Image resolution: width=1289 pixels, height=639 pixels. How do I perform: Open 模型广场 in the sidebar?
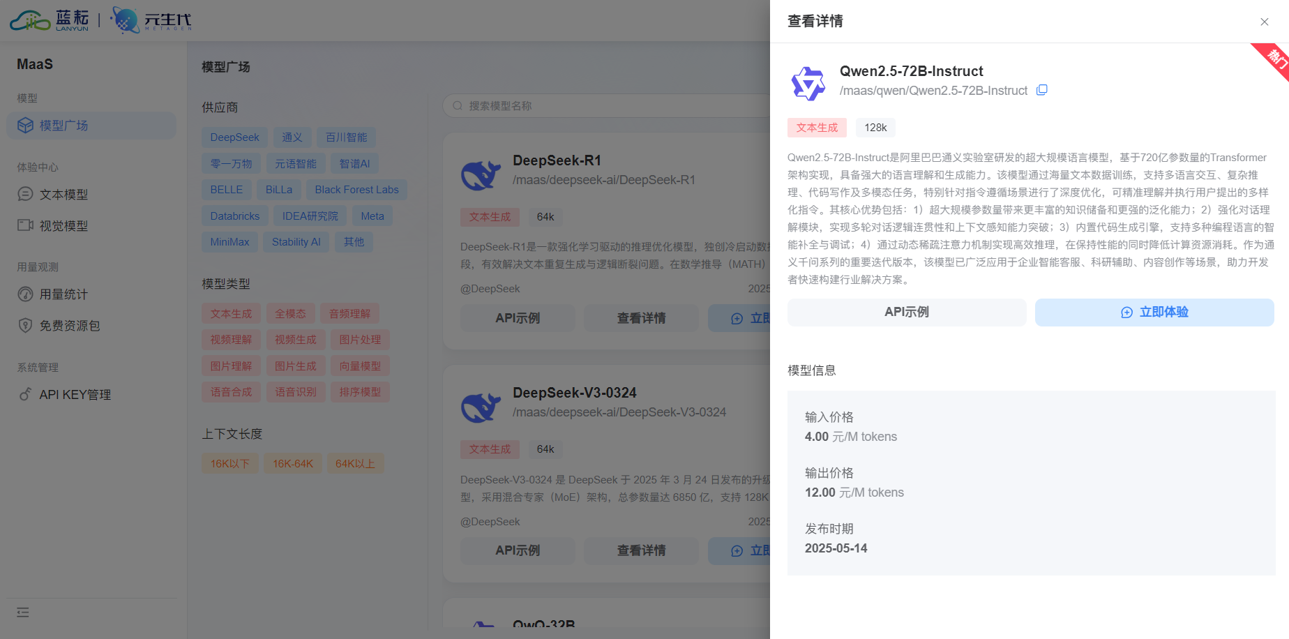(x=91, y=126)
